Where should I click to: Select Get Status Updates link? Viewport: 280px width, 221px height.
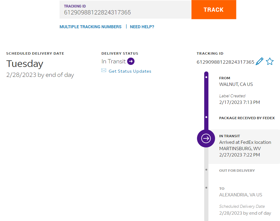130,71
